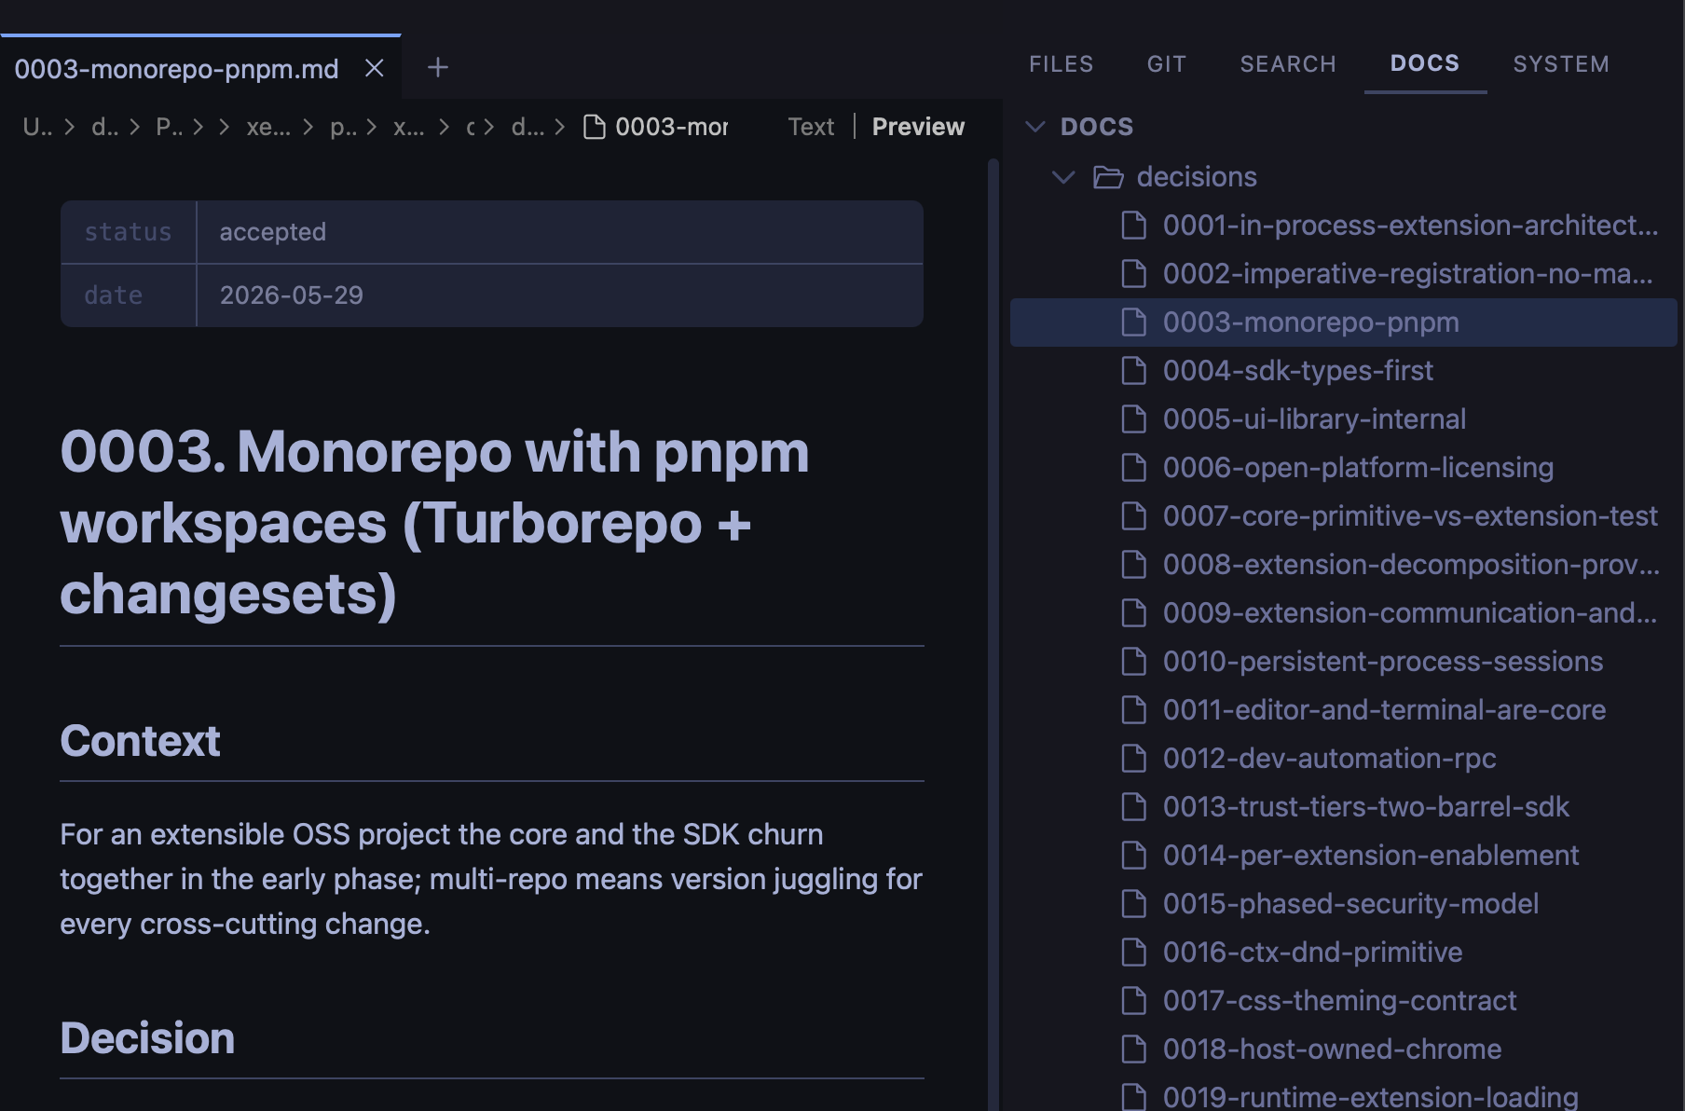Click file icon for 0003-monorepo-pnpm
Screen dimensions: 1685x1111
(1133, 322)
